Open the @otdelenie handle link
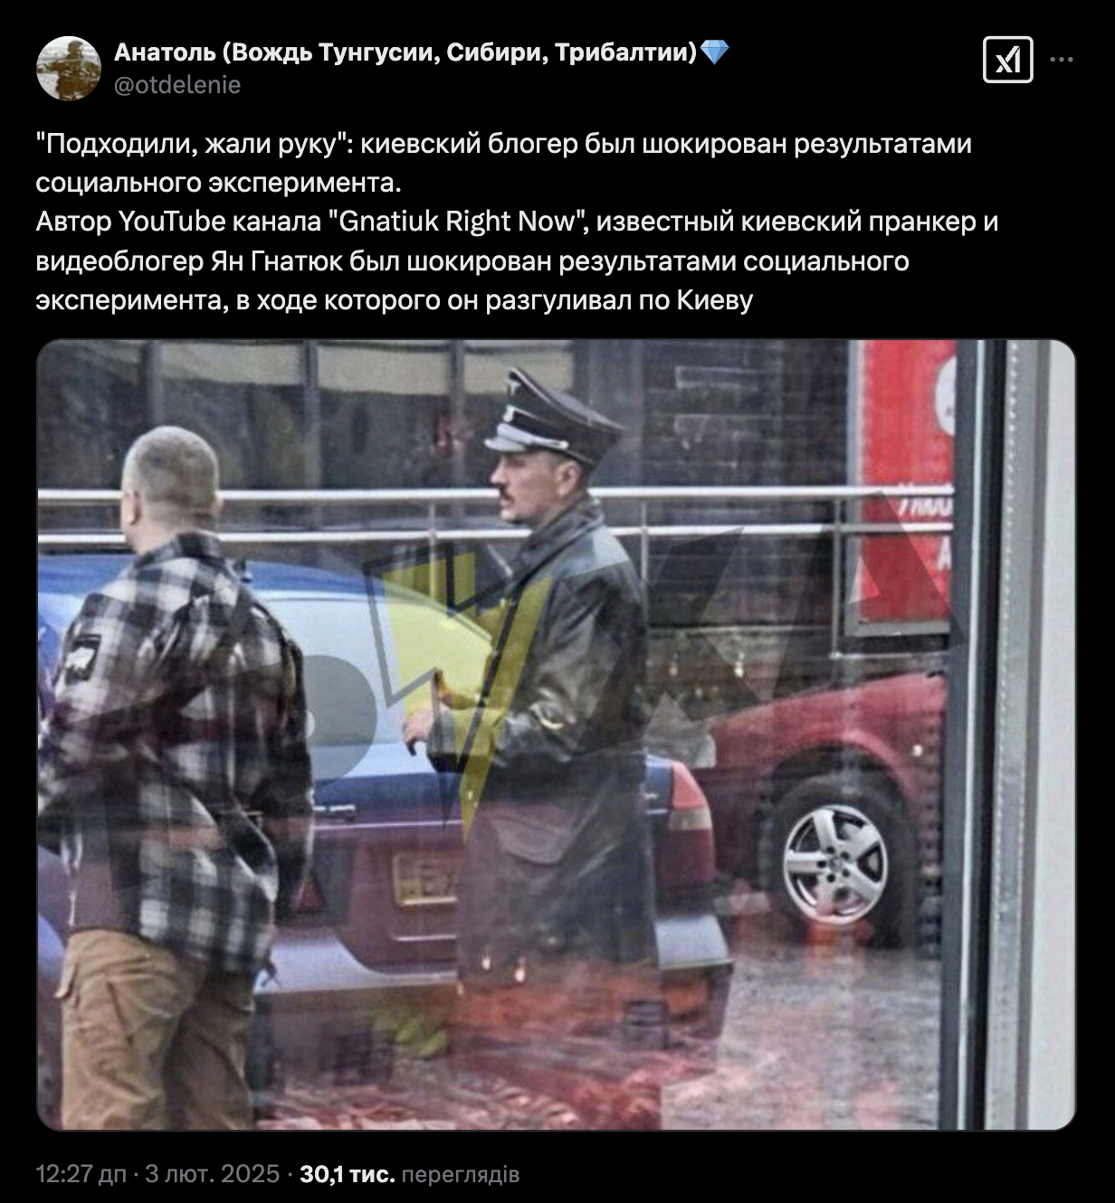The width and height of the screenshot is (1115, 1203). [177, 85]
